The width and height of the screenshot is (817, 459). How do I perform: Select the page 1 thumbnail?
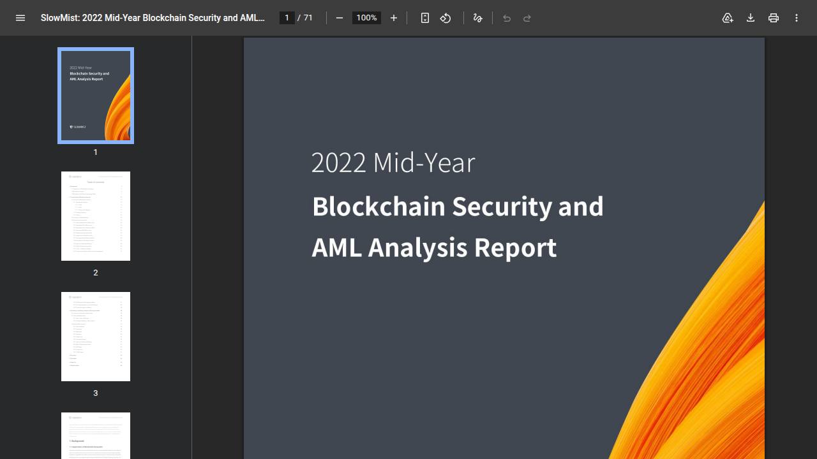[x=96, y=96]
